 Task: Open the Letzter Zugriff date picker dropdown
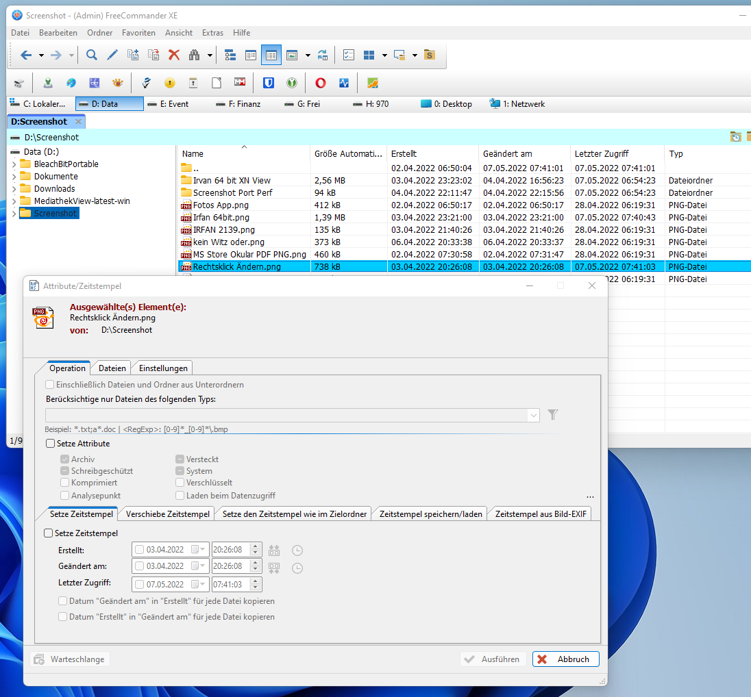(x=198, y=585)
